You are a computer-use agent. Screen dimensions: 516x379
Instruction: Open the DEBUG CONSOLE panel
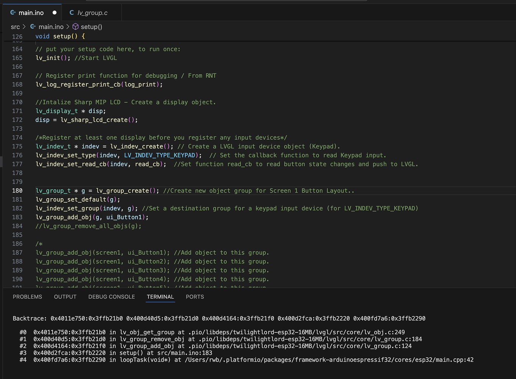coord(111,297)
